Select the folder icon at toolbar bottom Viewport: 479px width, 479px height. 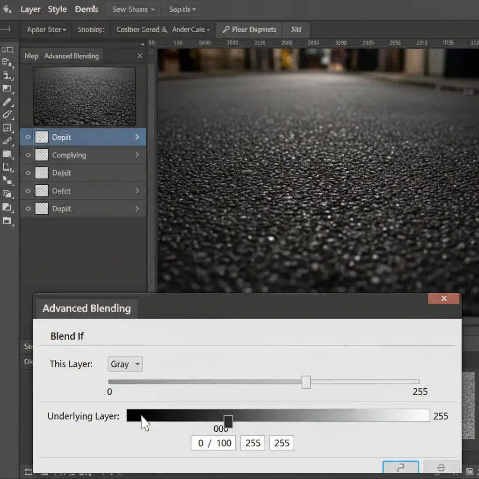click(x=7, y=220)
